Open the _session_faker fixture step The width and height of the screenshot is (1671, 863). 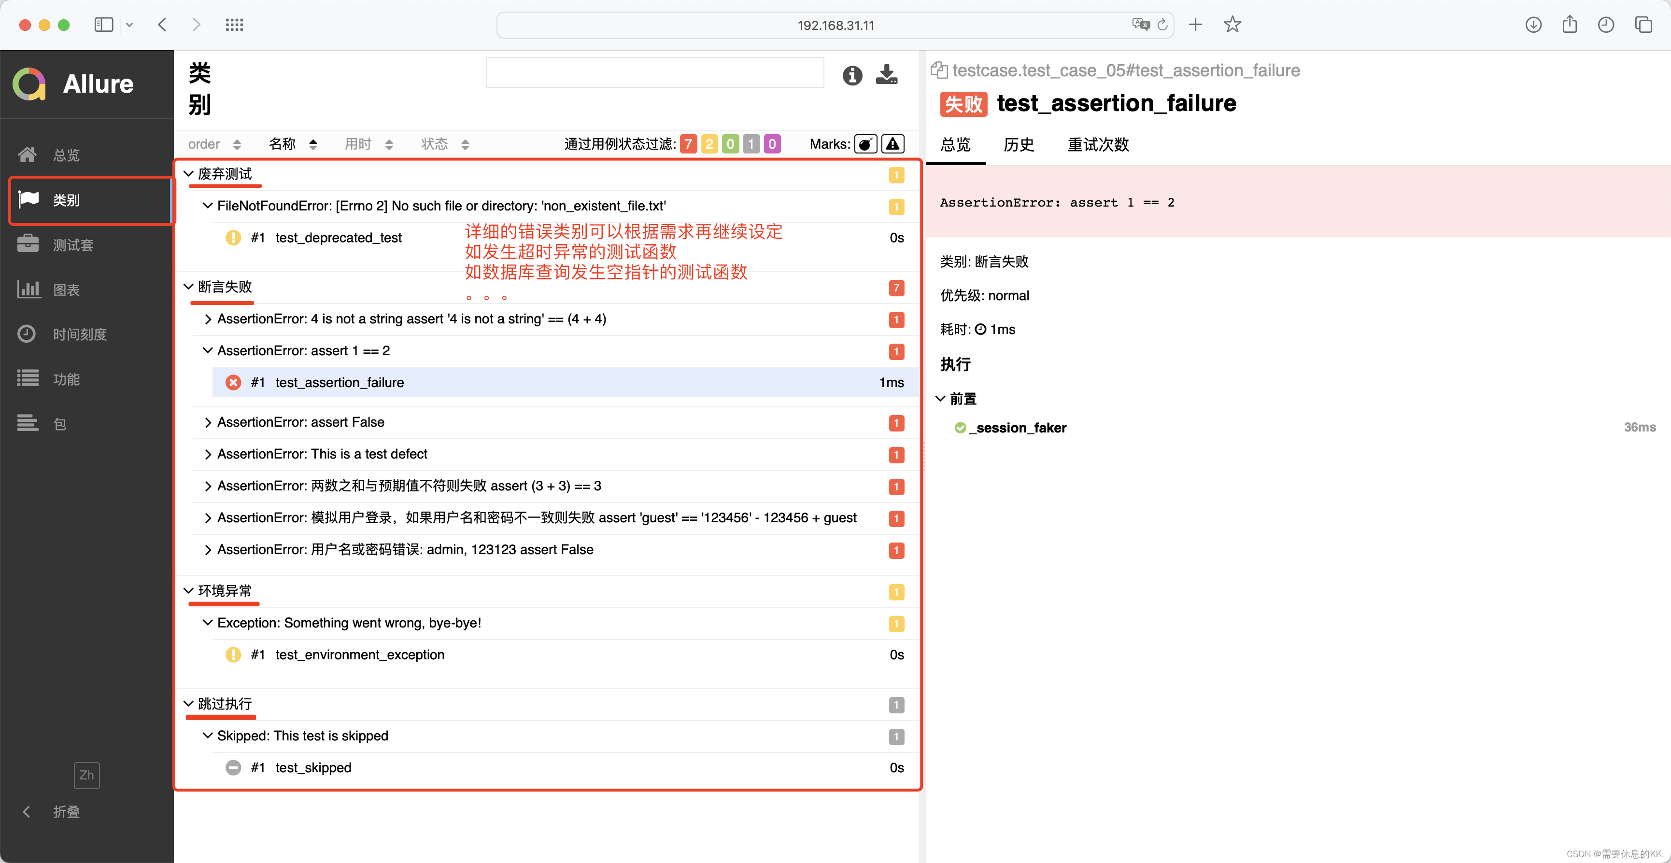coord(1017,427)
